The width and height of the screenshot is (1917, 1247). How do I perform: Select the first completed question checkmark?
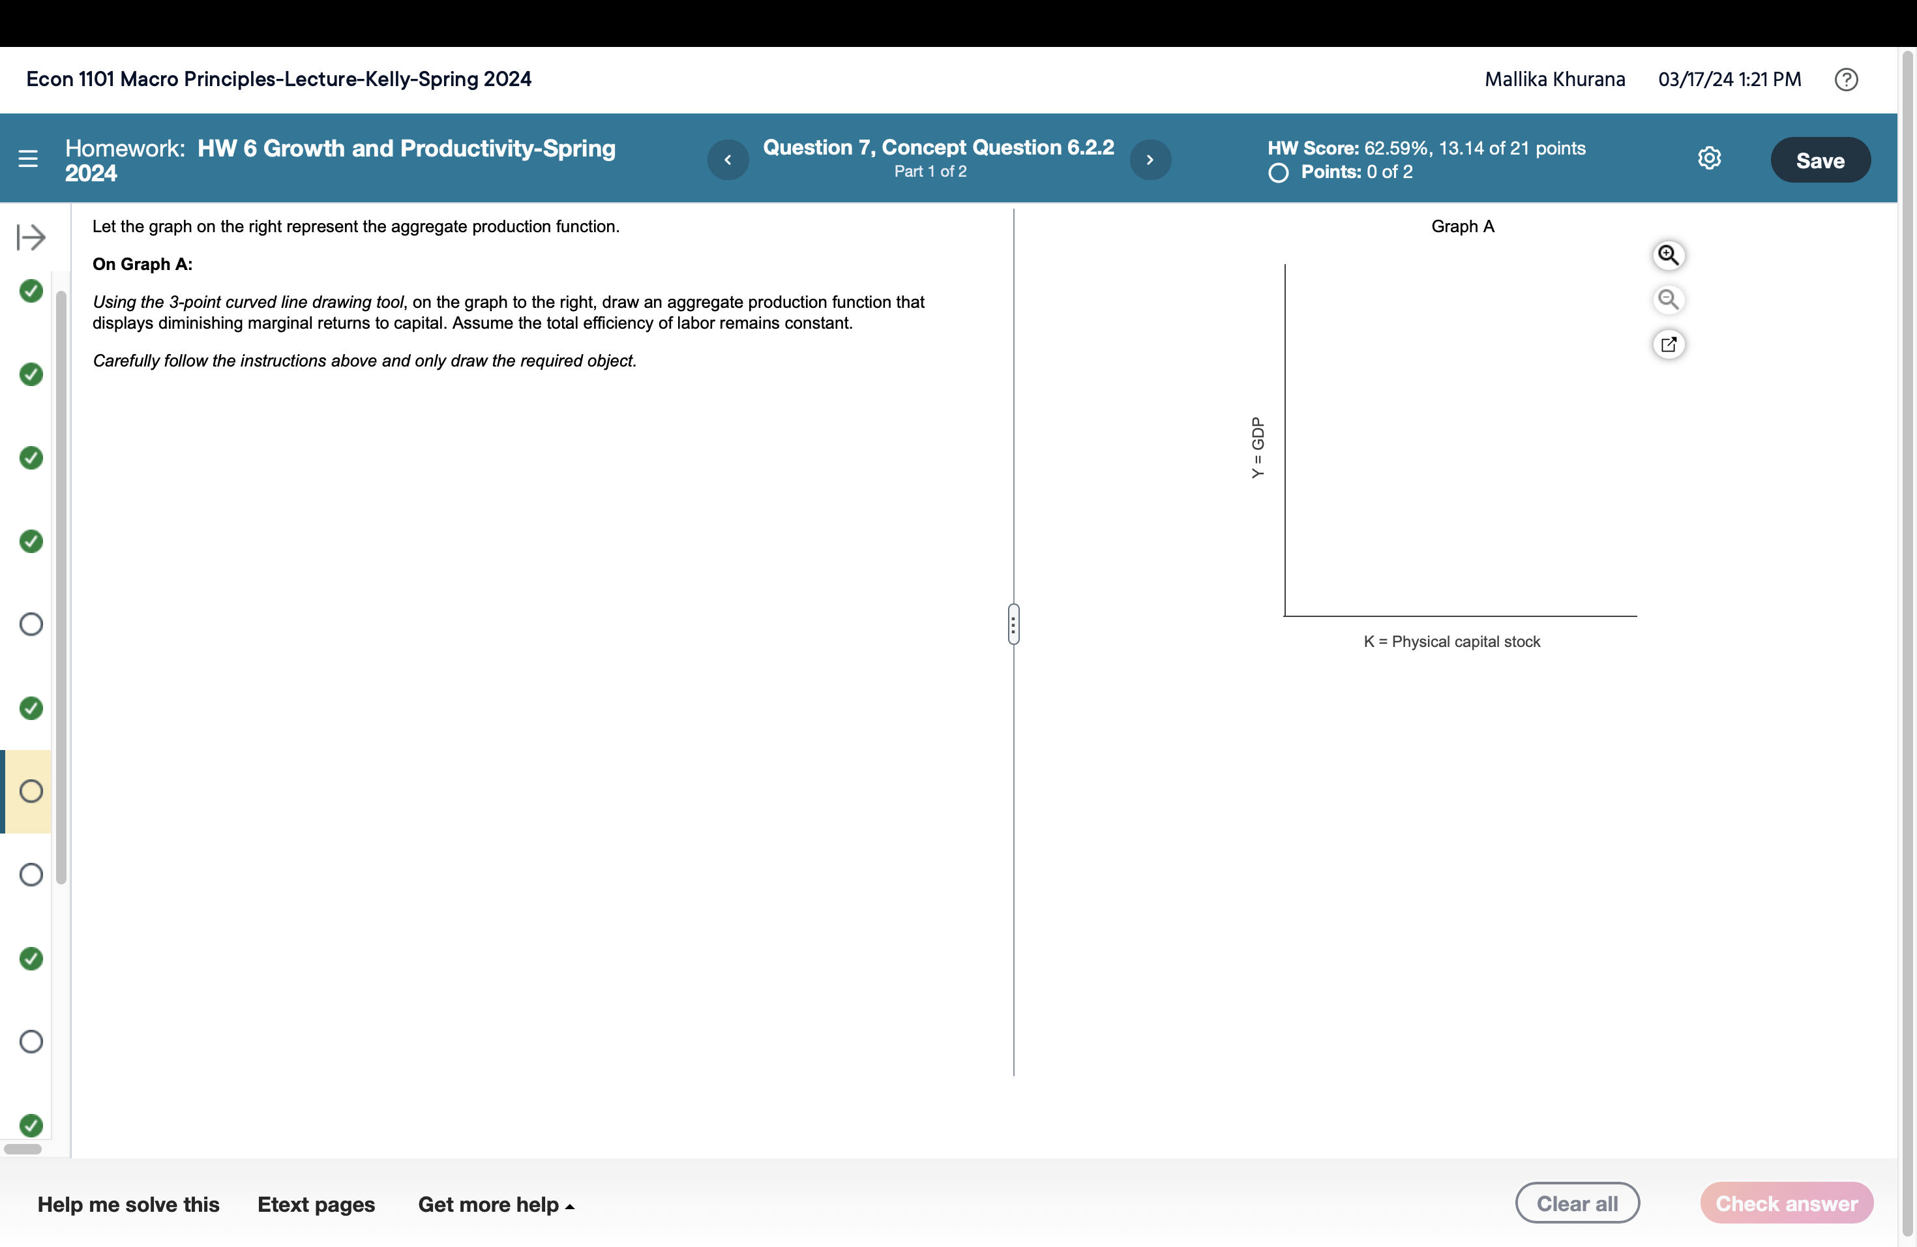(x=31, y=291)
